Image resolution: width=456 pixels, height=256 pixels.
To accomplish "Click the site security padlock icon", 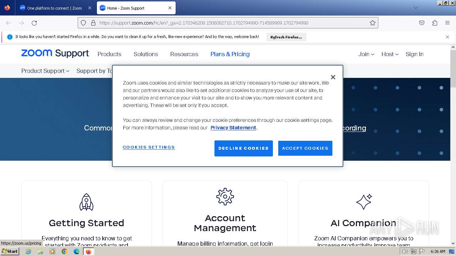I will pyautogui.click(x=93, y=23).
